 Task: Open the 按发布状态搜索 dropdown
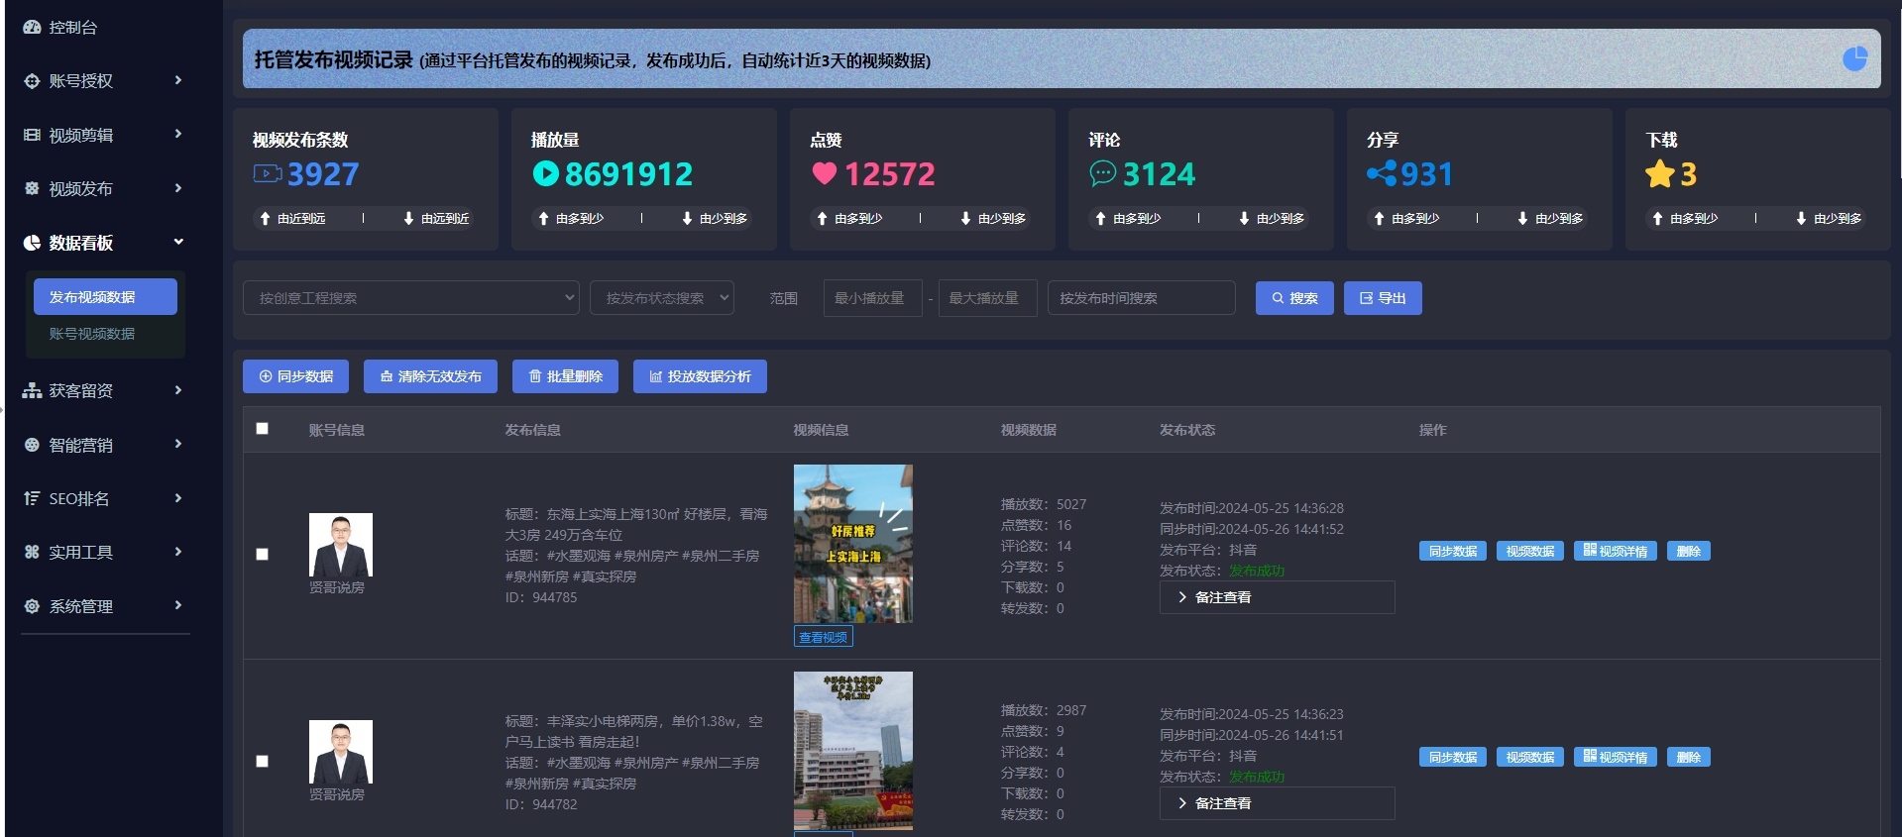pos(661,298)
